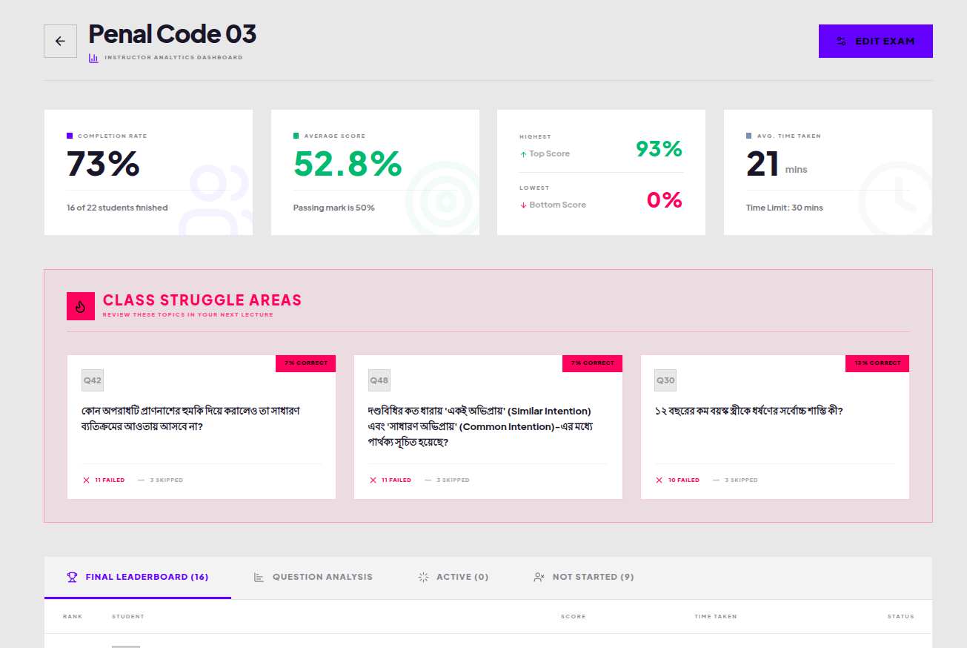Screen dimensions: 967x648
Task: Click the '16 of 22 students finished' text
Action: [117, 208]
